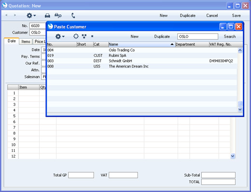The width and height of the screenshot is (251, 192).
Task: Click the scroll up arrow in Paste Customer list
Action: click(240, 50)
